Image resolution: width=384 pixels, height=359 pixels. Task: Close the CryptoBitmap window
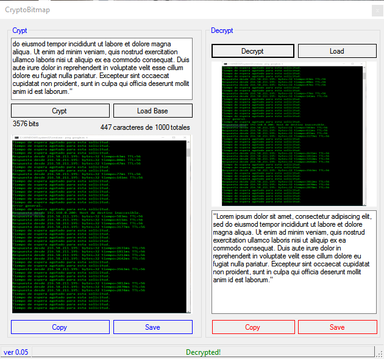tap(377, 11)
